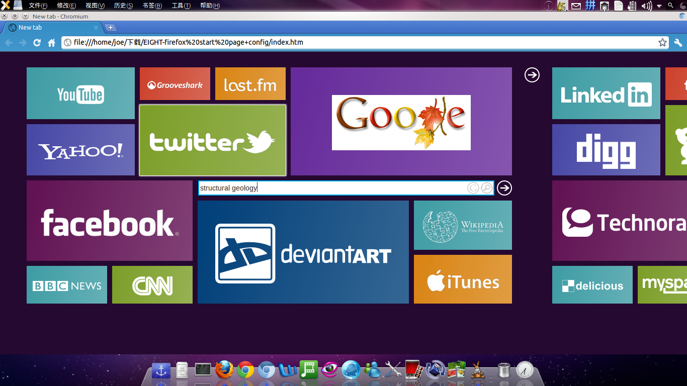Go to the browser Home page
687x386 pixels.
(51, 43)
